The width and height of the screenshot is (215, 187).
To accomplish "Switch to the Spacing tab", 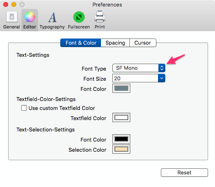I will click(115, 43).
